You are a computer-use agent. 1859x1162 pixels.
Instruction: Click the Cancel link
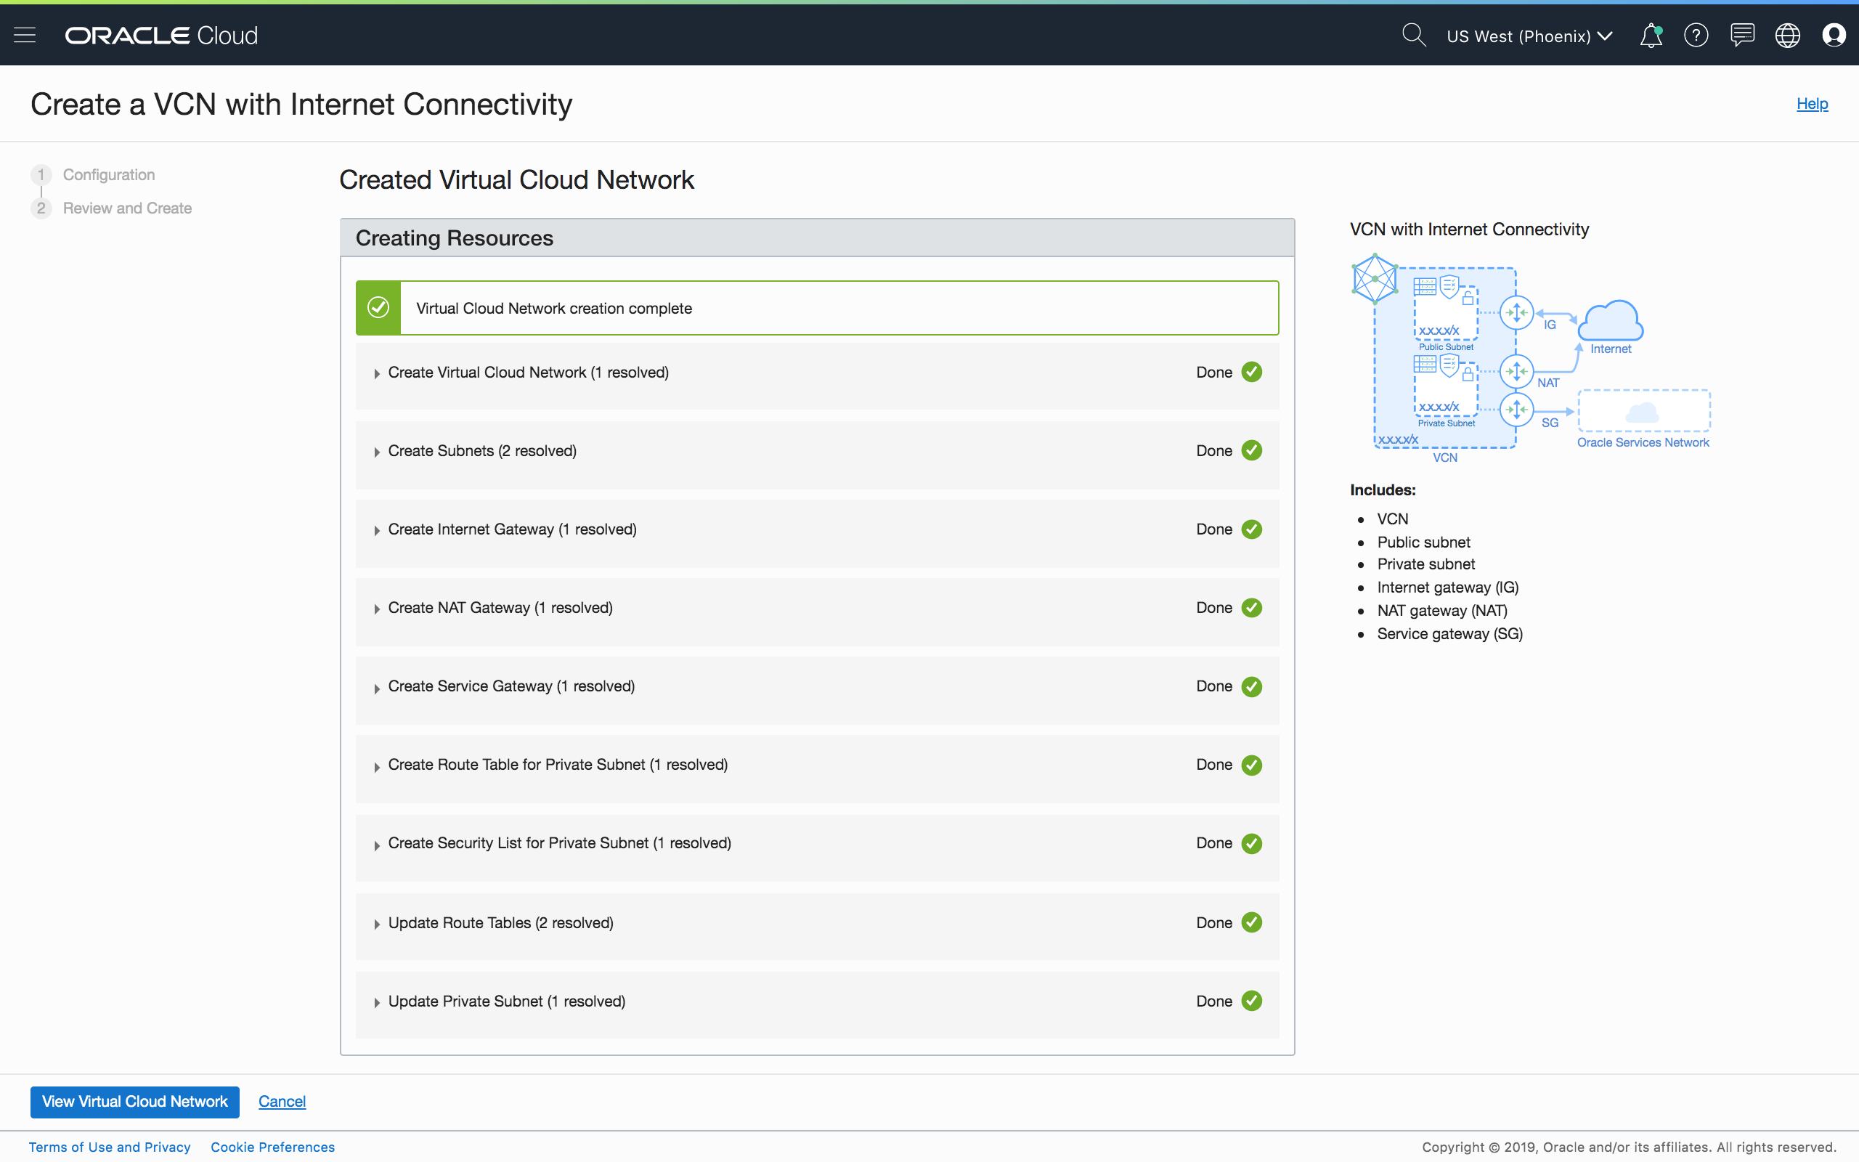282,1101
